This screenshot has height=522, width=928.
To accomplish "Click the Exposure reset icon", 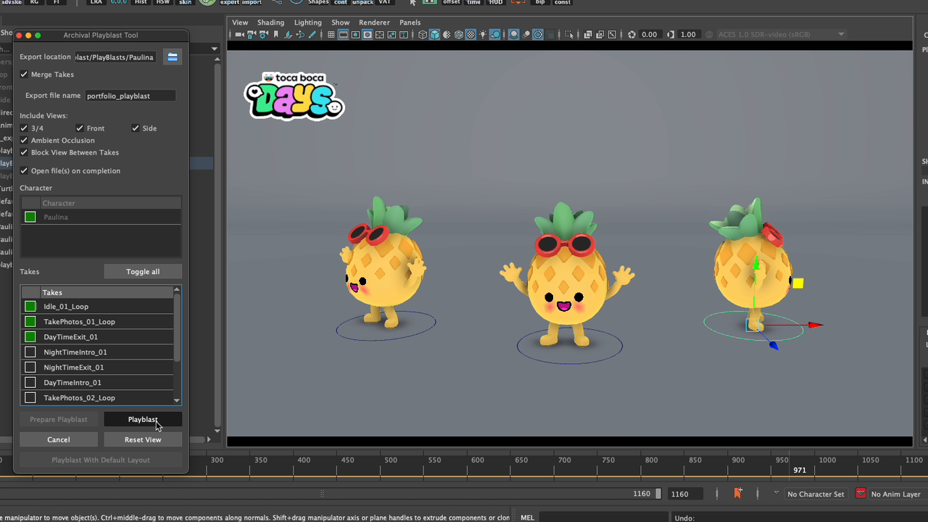I will (x=631, y=34).
